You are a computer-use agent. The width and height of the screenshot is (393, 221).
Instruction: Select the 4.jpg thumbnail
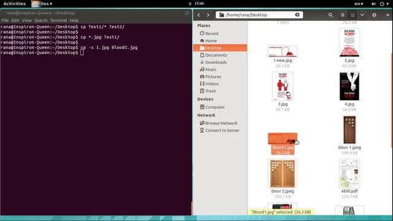(x=349, y=87)
